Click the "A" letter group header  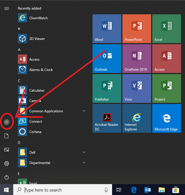[19, 50]
